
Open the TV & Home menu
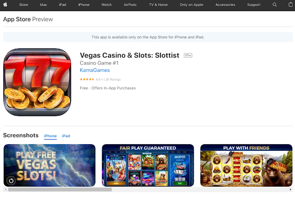[x=158, y=5]
